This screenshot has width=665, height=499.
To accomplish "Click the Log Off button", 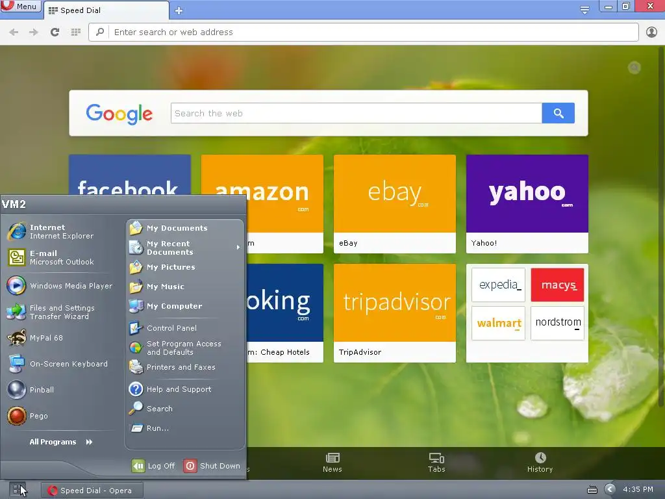I will 153,466.
